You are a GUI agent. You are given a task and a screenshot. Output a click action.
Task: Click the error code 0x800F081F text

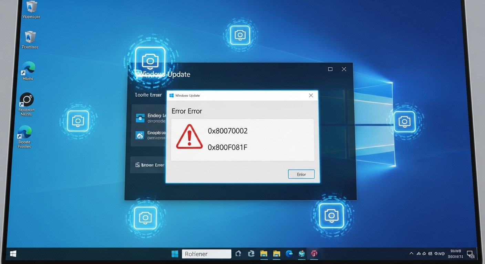click(227, 147)
